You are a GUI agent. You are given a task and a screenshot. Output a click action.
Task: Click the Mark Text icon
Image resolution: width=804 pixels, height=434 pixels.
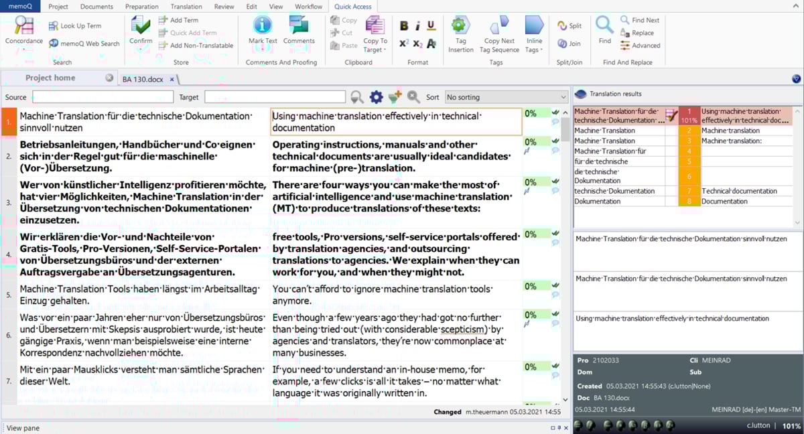[262, 31]
